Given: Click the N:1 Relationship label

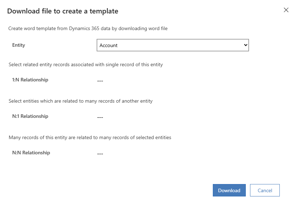Looking at the screenshot, I should coord(30,116).
